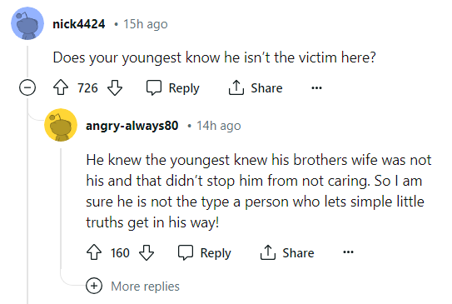Click the Reply label under angry-always80's comment

click(x=216, y=253)
